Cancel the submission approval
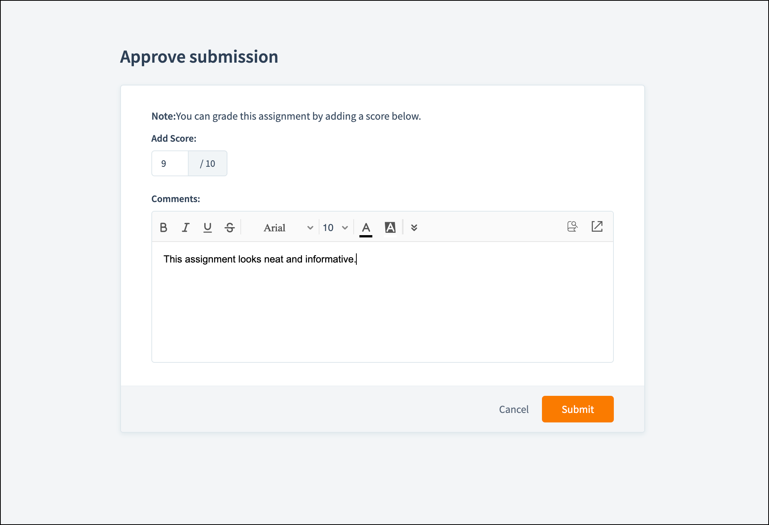The image size is (769, 525). (513, 409)
